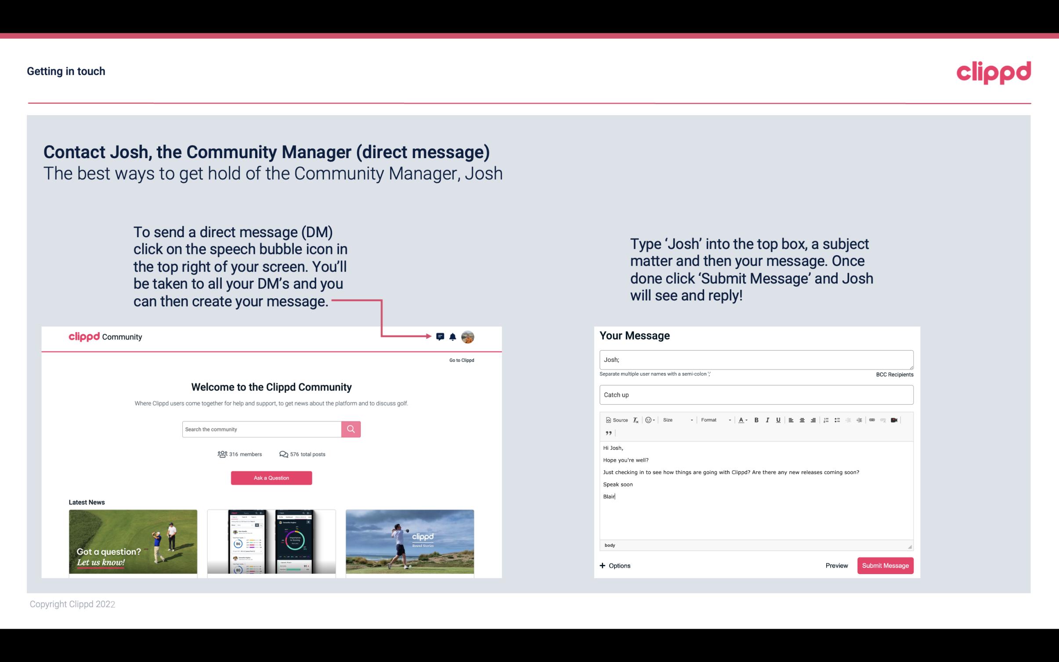
Task: Select the Size dropdown in message editor
Action: [x=676, y=420]
